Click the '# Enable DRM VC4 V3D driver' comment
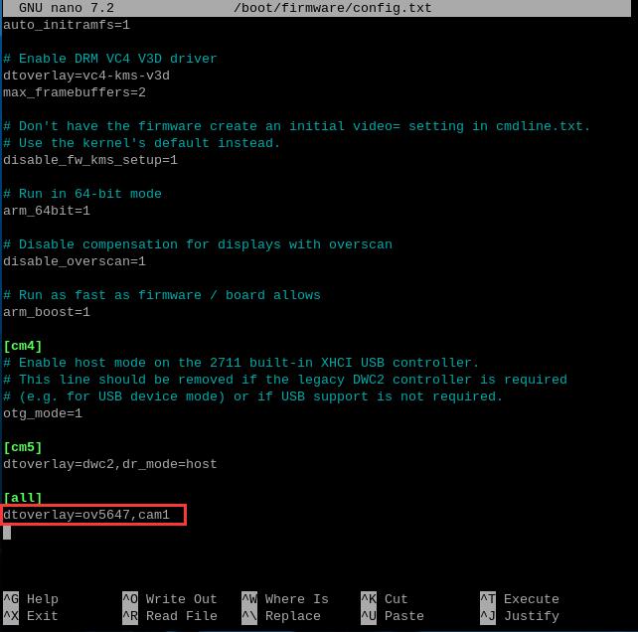Screen dimensions: 638x632 (x=110, y=59)
